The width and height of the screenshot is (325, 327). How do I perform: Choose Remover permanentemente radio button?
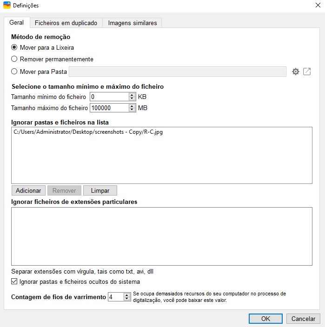pyautogui.click(x=14, y=59)
